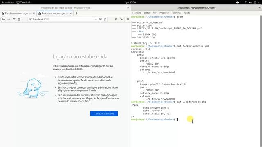
Task: Close the terminal window
Action: pyautogui.click(x=259, y=7)
